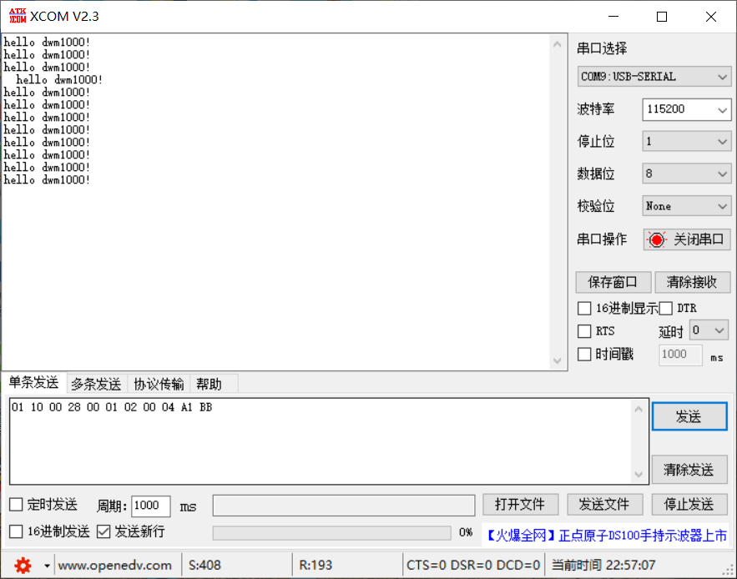Viewport: 737px width, 579px height.
Task: Click the file send progress bar
Action: point(331,532)
